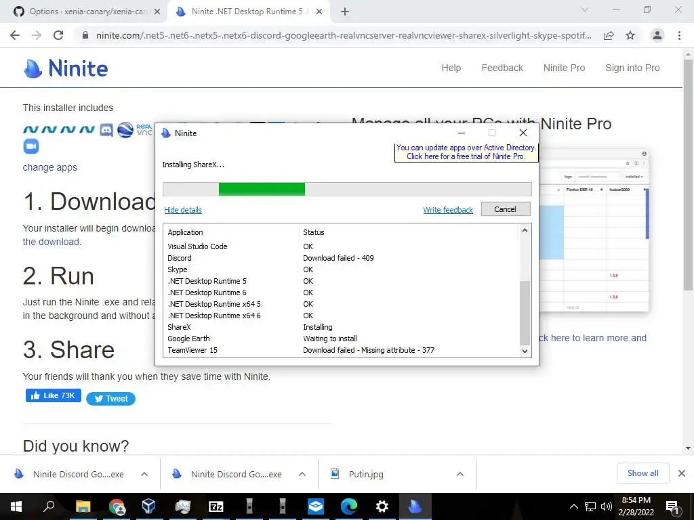Select the ShareX row in details list

[x=342, y=327]
